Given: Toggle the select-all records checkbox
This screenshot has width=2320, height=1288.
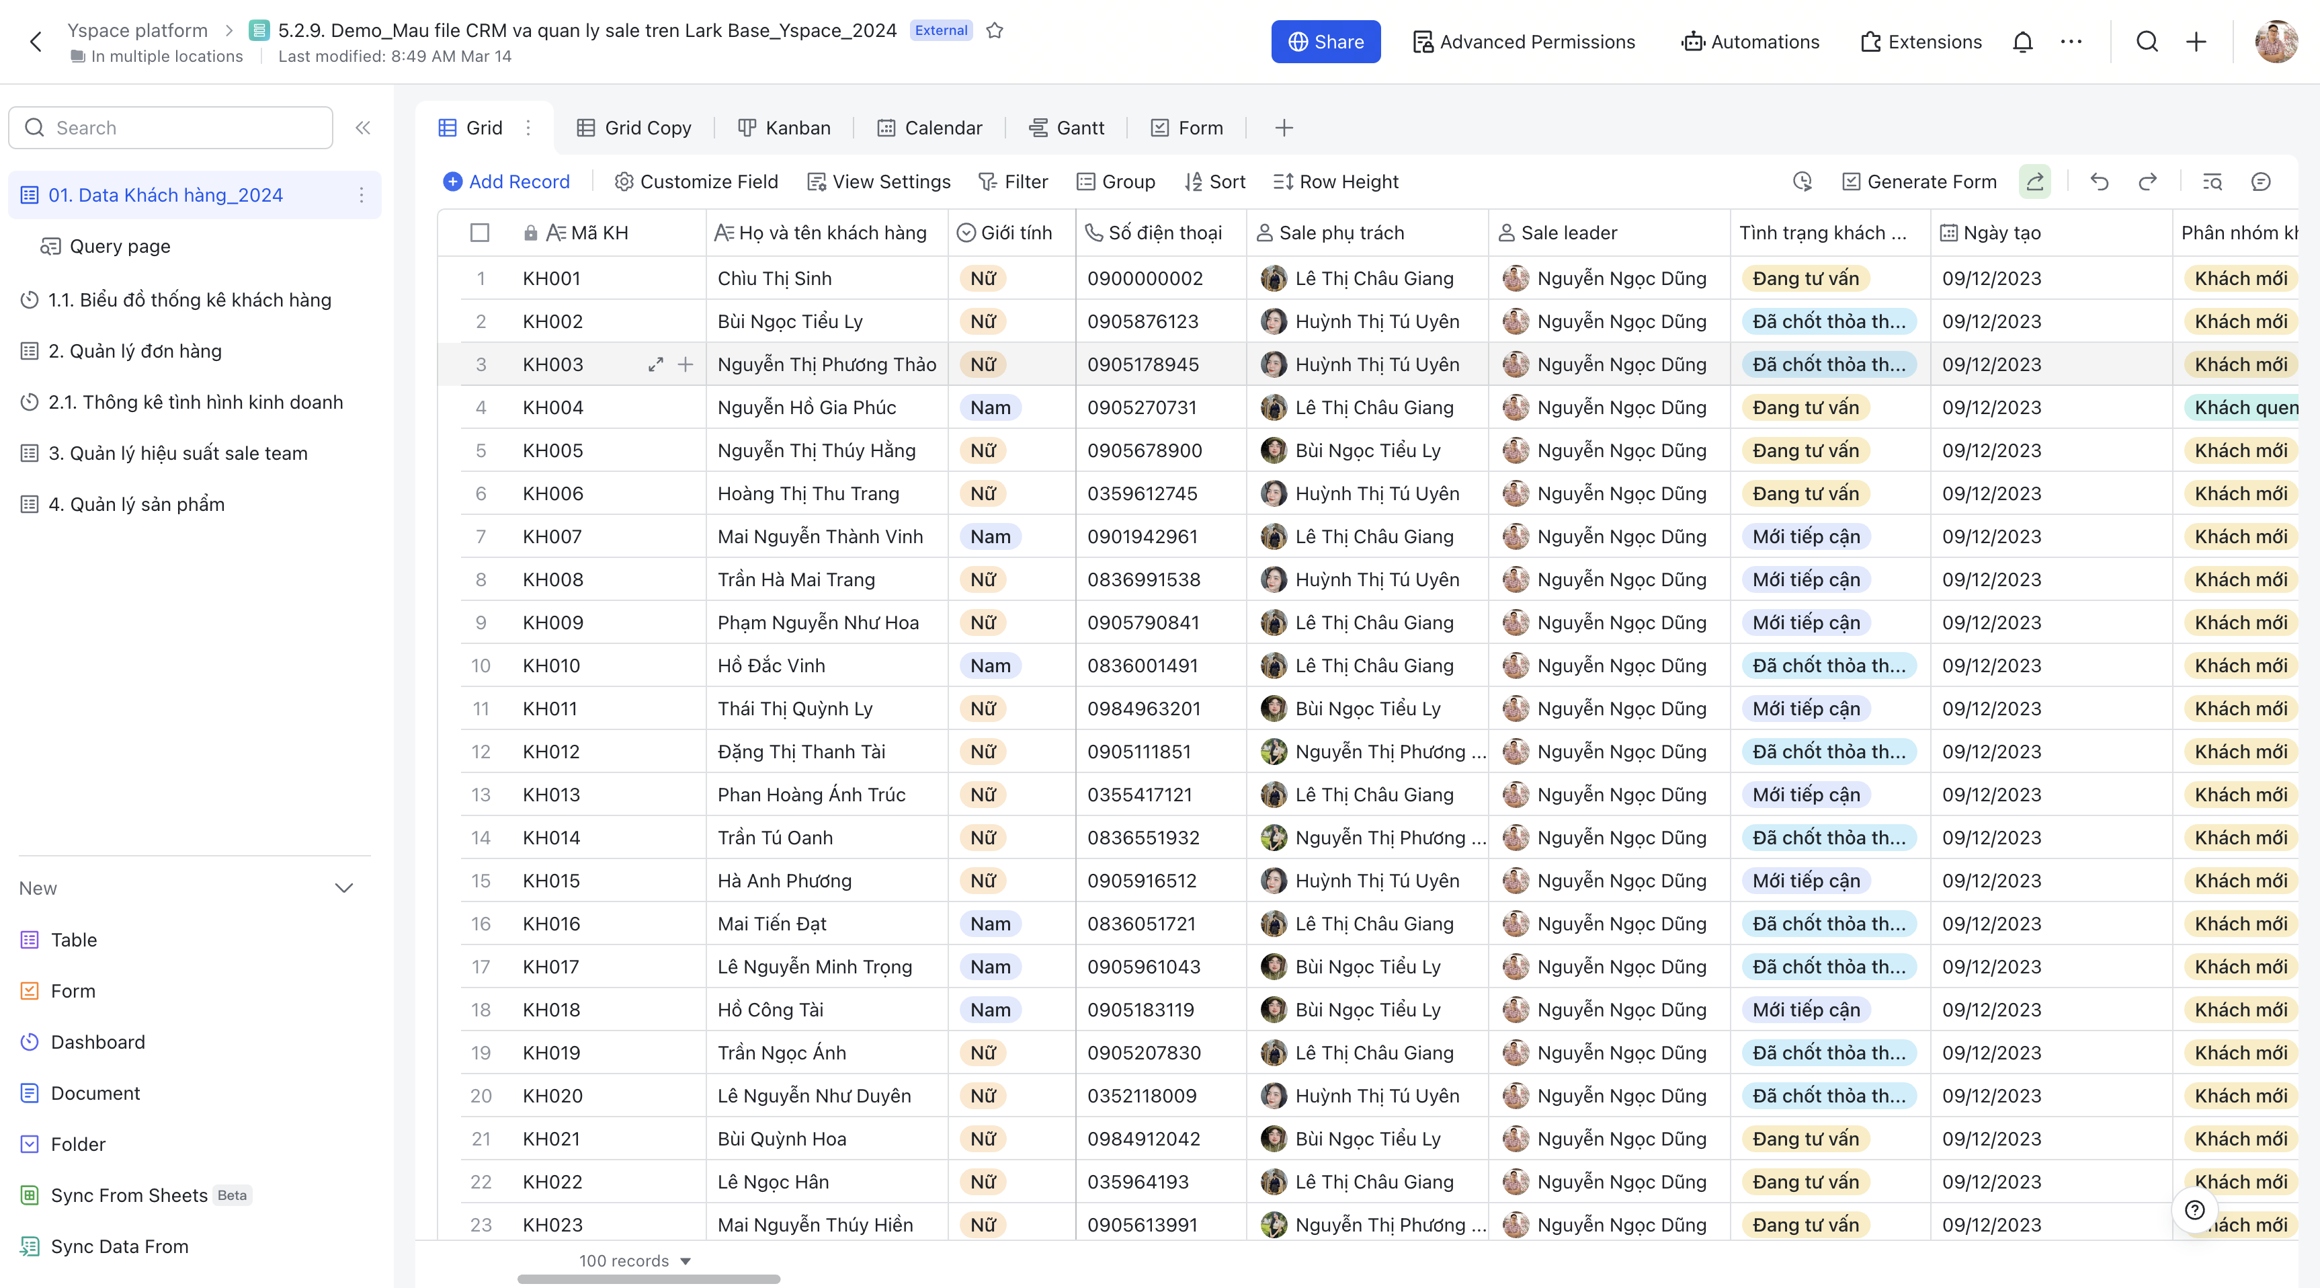Looking at the screenshot, I should [x=480, y=233].
